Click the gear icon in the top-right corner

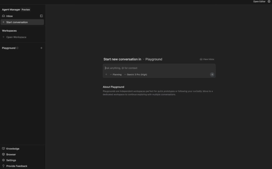pyautogui.click(x=269, y=2)
